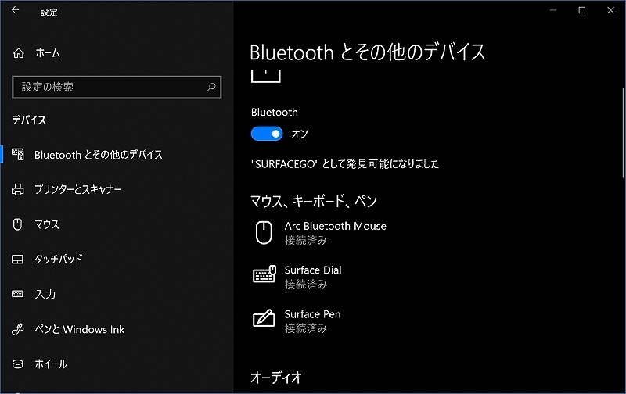This screenshot has height=394, width=626.
Task: Open 入力 settings page
Action: [45, 294]
